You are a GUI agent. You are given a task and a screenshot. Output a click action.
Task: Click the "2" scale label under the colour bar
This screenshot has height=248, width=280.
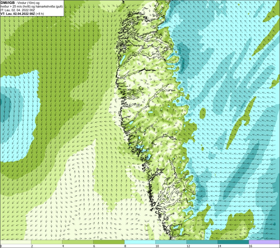(x=32, y=246)
